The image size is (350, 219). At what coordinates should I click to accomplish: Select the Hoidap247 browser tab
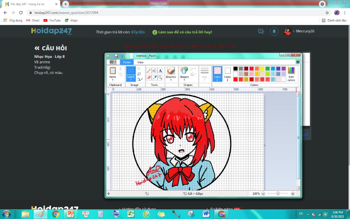pos(31,4)
